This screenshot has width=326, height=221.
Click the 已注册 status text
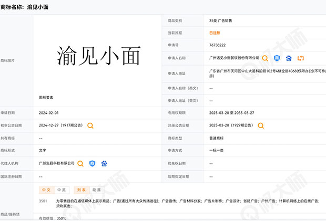click(215, 33)
